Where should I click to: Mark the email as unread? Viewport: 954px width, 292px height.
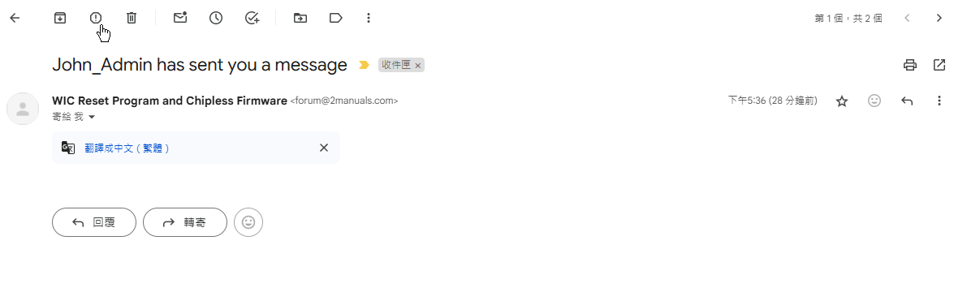(x=180, y=18)
